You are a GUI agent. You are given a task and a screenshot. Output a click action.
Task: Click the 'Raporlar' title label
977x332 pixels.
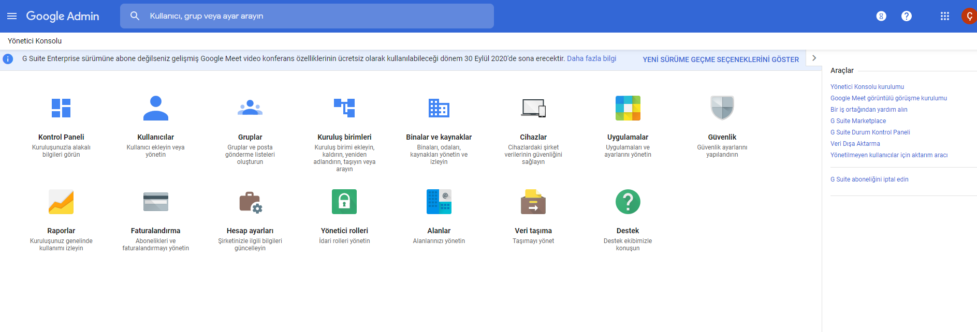click(61, 231)
